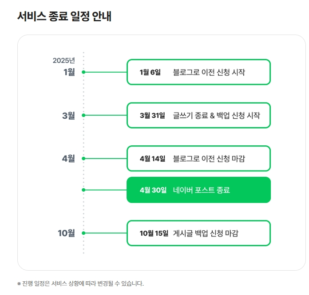Click the timeline dot beside the 4월 label
This screenshot has height=295, width=309.
[x=83, y=158]
